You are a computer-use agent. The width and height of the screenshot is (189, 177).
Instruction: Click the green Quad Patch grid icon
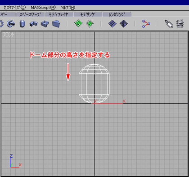pos(78,23)
